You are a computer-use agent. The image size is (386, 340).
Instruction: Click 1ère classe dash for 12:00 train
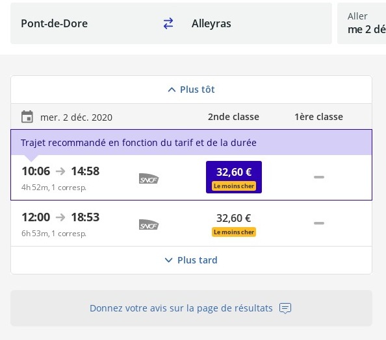[319, 223]
